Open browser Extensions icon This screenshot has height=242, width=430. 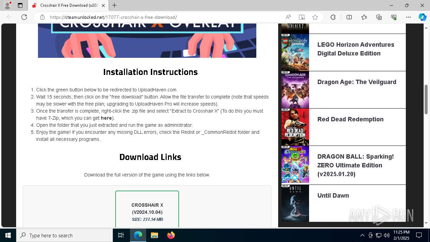(333, 17)
